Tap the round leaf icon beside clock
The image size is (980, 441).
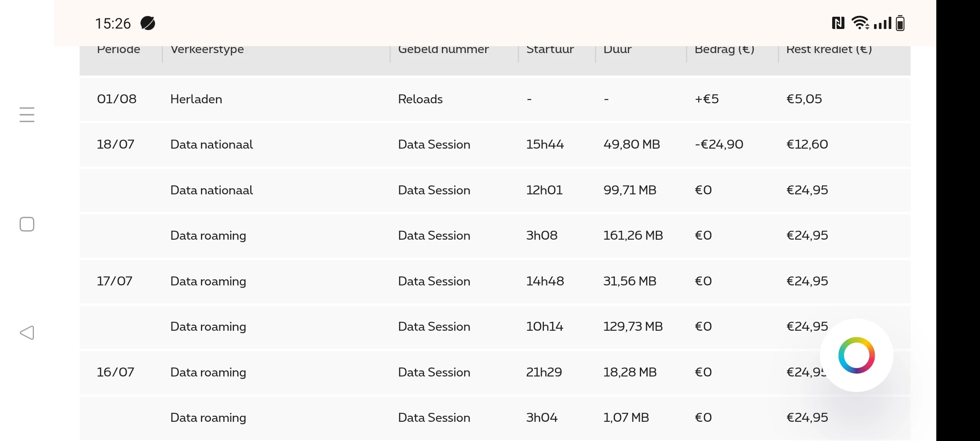tap(148, 23)
